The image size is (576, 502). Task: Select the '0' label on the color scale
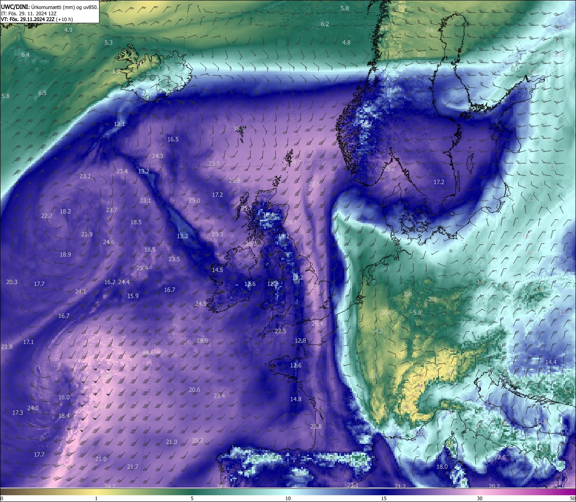coord(2,498)
